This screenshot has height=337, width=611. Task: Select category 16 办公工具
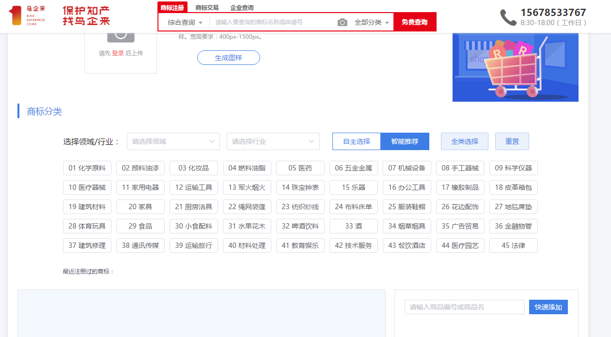pos(407,187)
